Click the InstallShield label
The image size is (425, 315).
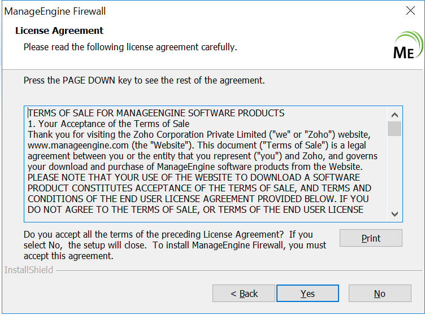click(x=29, y=270)
